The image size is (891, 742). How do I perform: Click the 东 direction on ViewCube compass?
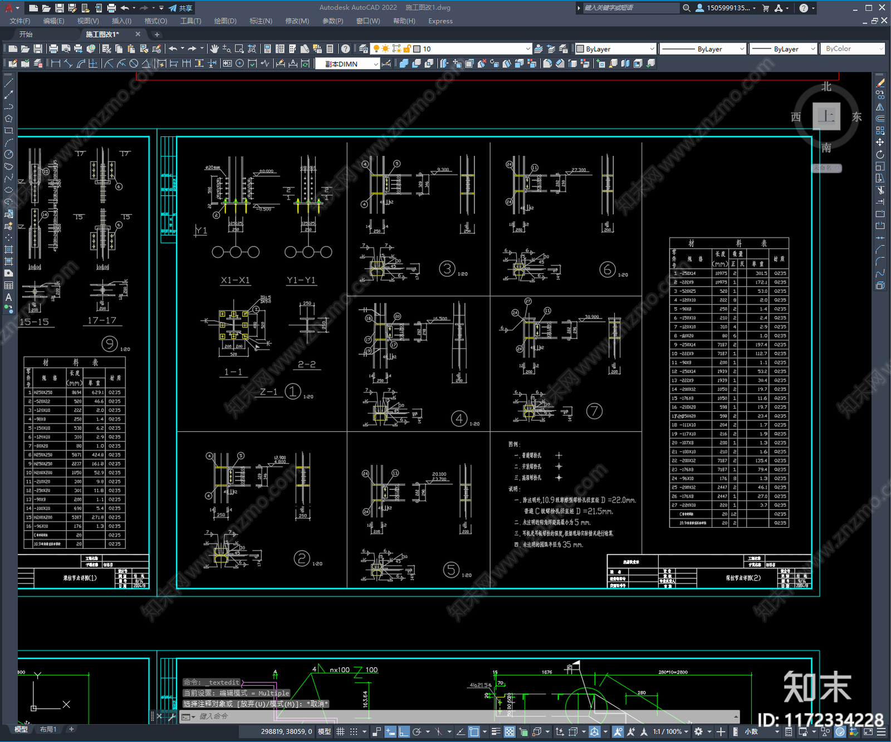pos(856,117)
